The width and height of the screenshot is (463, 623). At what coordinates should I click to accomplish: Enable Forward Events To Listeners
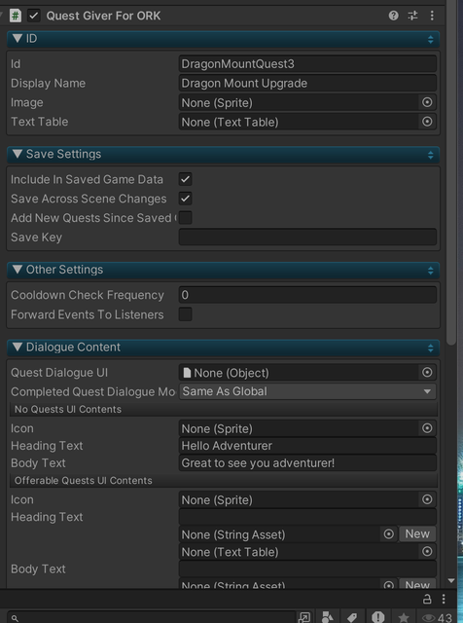(x=186, y=314)
